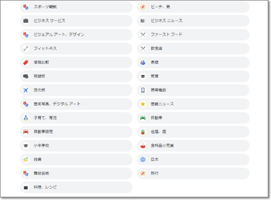This screenshot has width=271, height=200.
Task: Click the compass icon next to 旅行
Action: 143,173
